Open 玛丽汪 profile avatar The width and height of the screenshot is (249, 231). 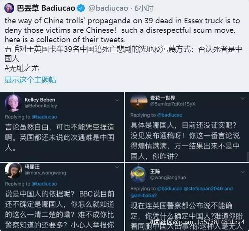click(x=13, y=171)
